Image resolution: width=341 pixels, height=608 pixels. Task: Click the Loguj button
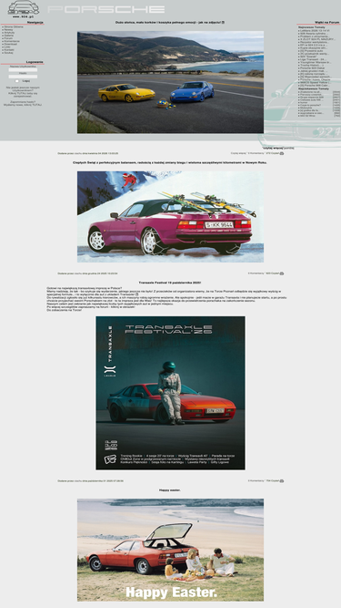(x=25, y=81)
